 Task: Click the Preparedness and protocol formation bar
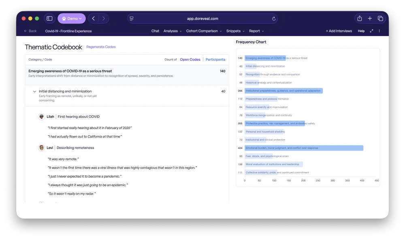[x=261, y=99]
